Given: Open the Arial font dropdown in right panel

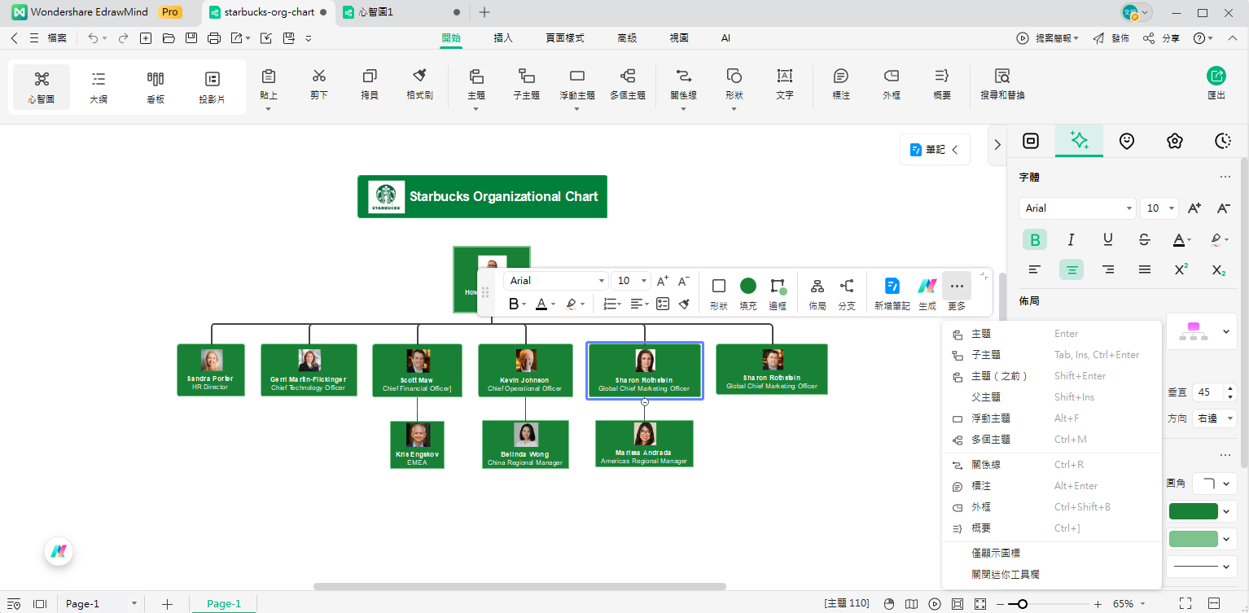Looking at the screenshot, I should coord(1076,208).
